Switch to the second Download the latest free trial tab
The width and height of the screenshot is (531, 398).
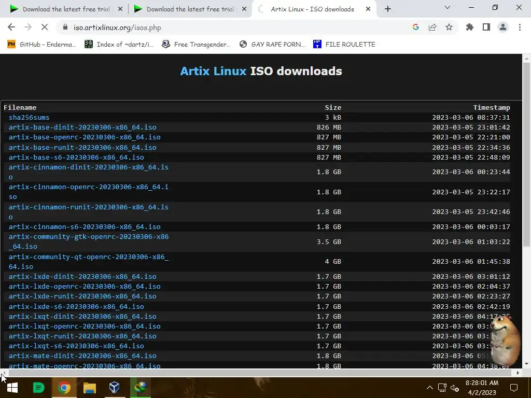coord(190,9)
